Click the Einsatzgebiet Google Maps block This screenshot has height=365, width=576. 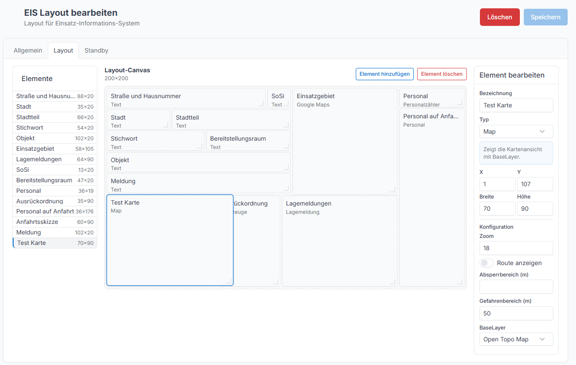[345, 141]
